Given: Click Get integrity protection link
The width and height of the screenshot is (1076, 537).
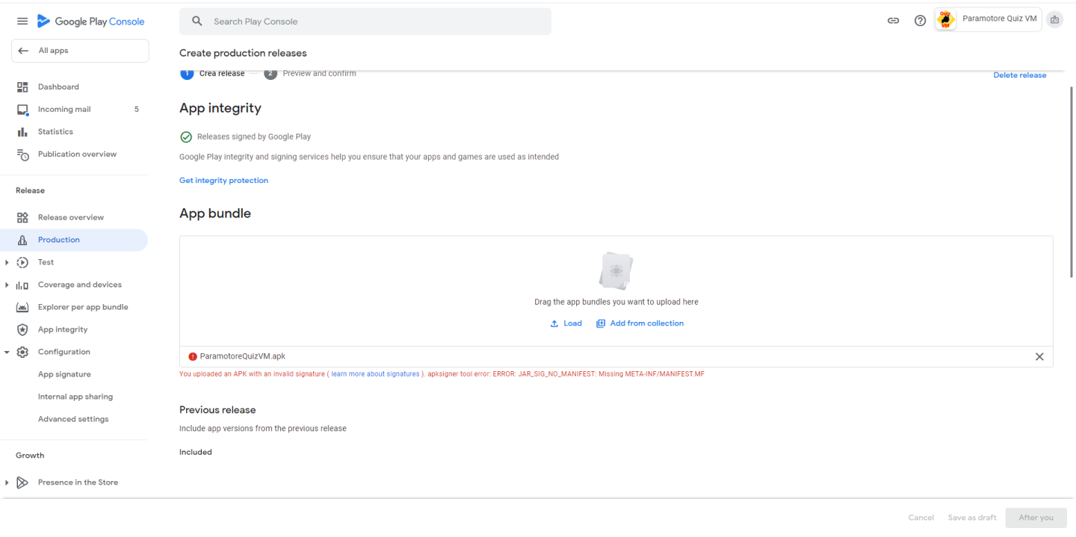Looking at the screenshot, I should click(x=223, y=180).
